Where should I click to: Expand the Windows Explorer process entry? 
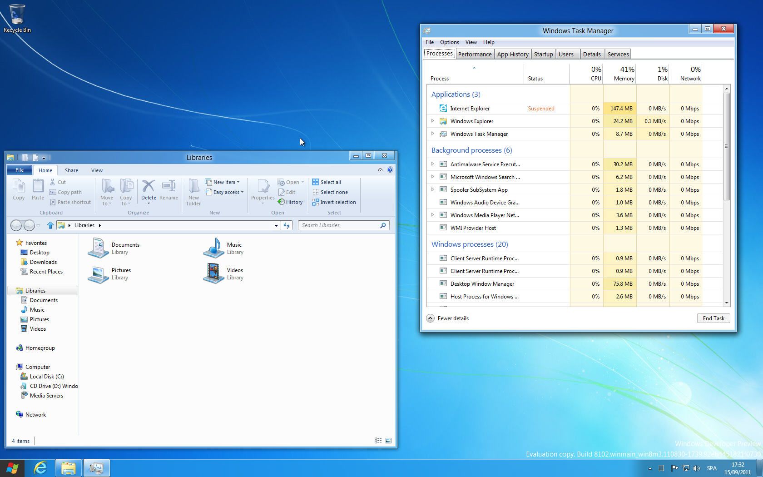pyautogui.click(x=432, y=121)
